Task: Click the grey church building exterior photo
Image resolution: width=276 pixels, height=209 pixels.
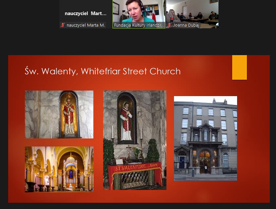Action: coord(205,138)
